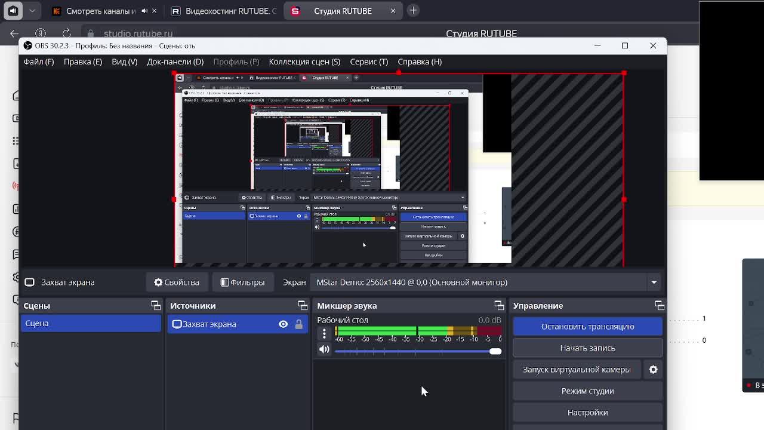
Task: Open the browser tab list dropdown
Action: pyautogui.click(x=32, y=10)
